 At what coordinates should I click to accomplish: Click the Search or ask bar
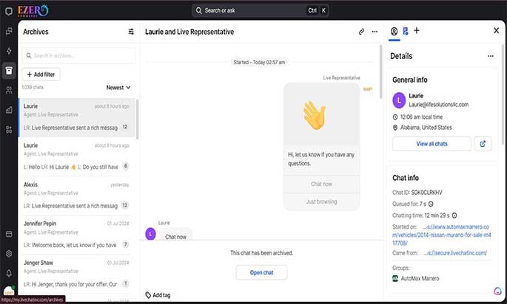(x=261, y=10)
